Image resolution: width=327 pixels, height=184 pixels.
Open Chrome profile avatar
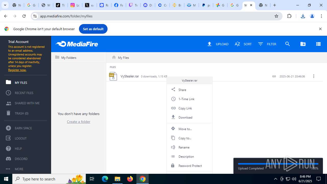coord(312,16)
